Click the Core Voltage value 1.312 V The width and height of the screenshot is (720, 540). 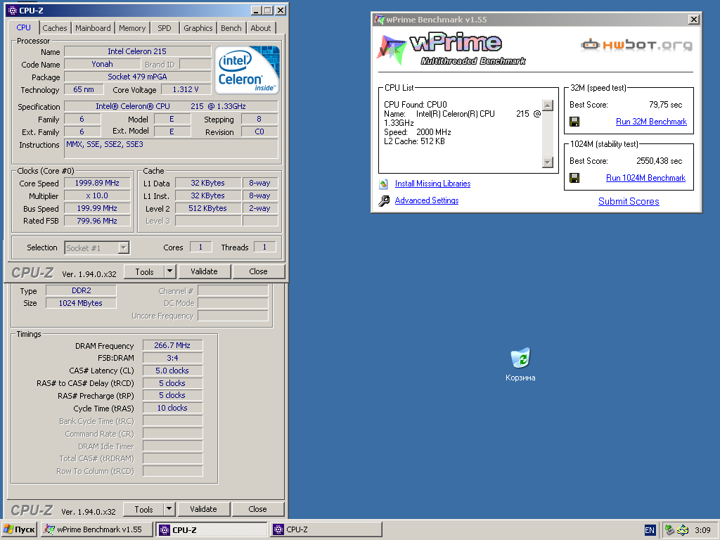tap(186, 89)
